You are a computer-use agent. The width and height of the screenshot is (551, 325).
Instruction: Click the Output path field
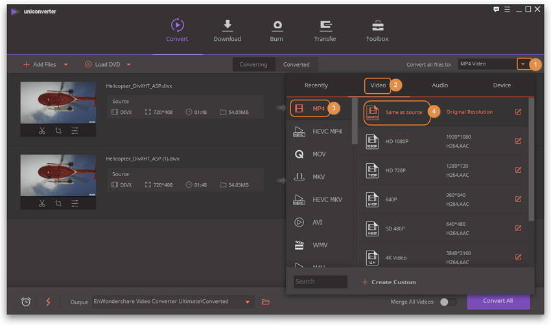(168, 302)
